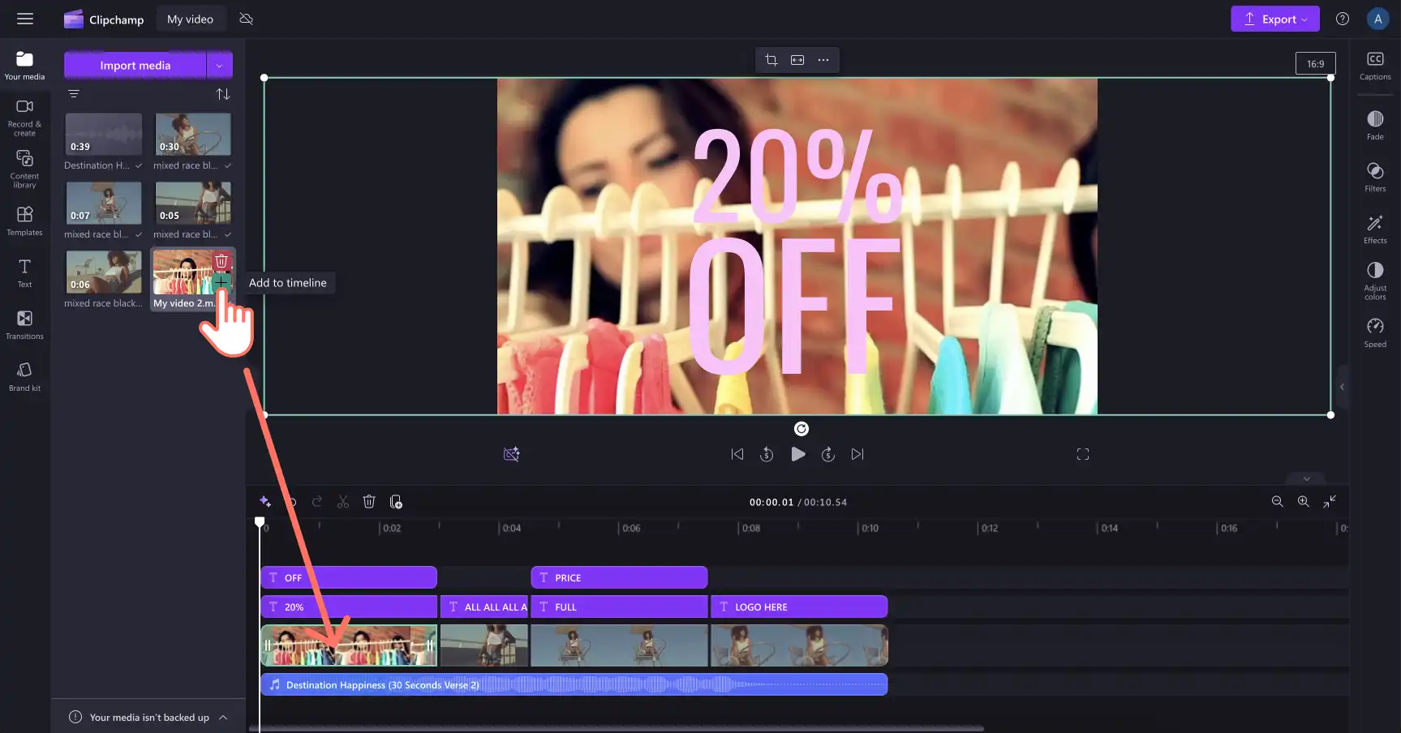Click the crop icon above preview

pyautogui.click(x=771, y=60)
